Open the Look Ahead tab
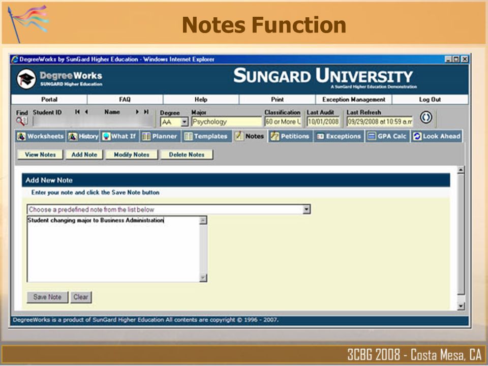The height and width of the screenshot is (366, 488). point(437,136)
